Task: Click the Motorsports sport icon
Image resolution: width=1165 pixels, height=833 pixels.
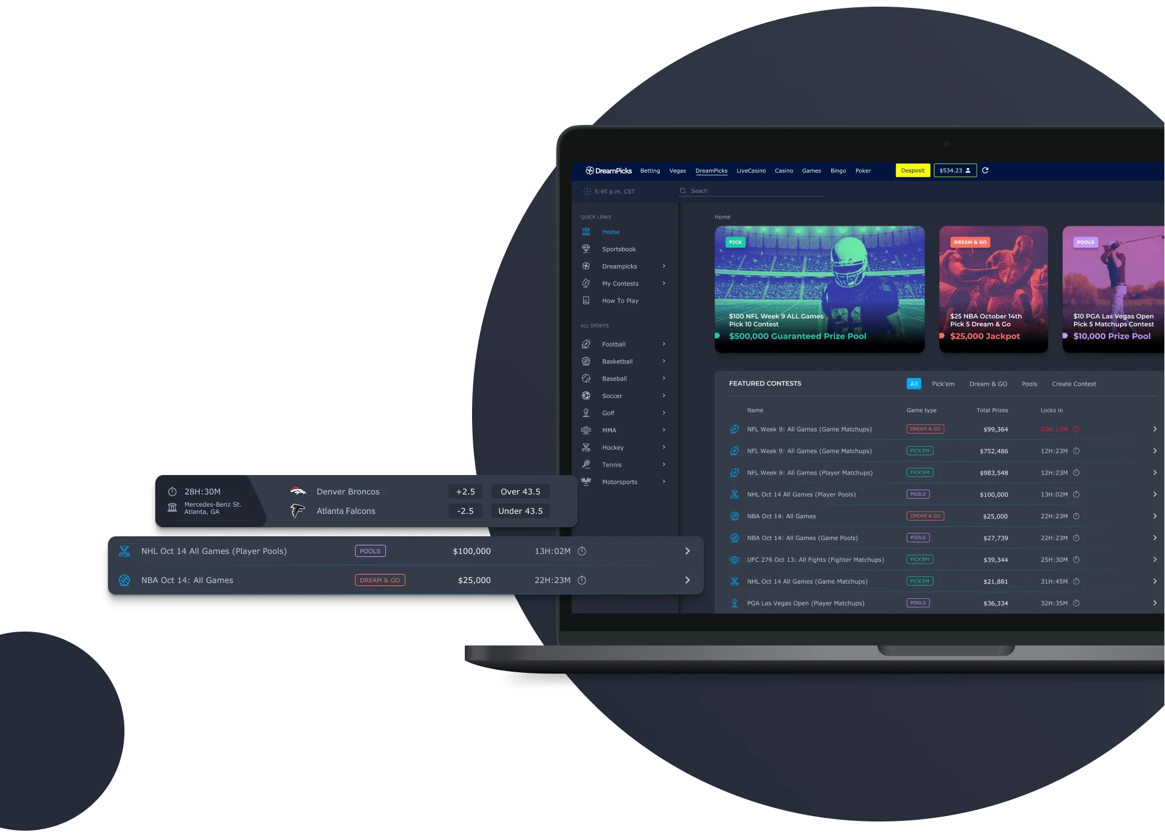Action: click(587, 481)
